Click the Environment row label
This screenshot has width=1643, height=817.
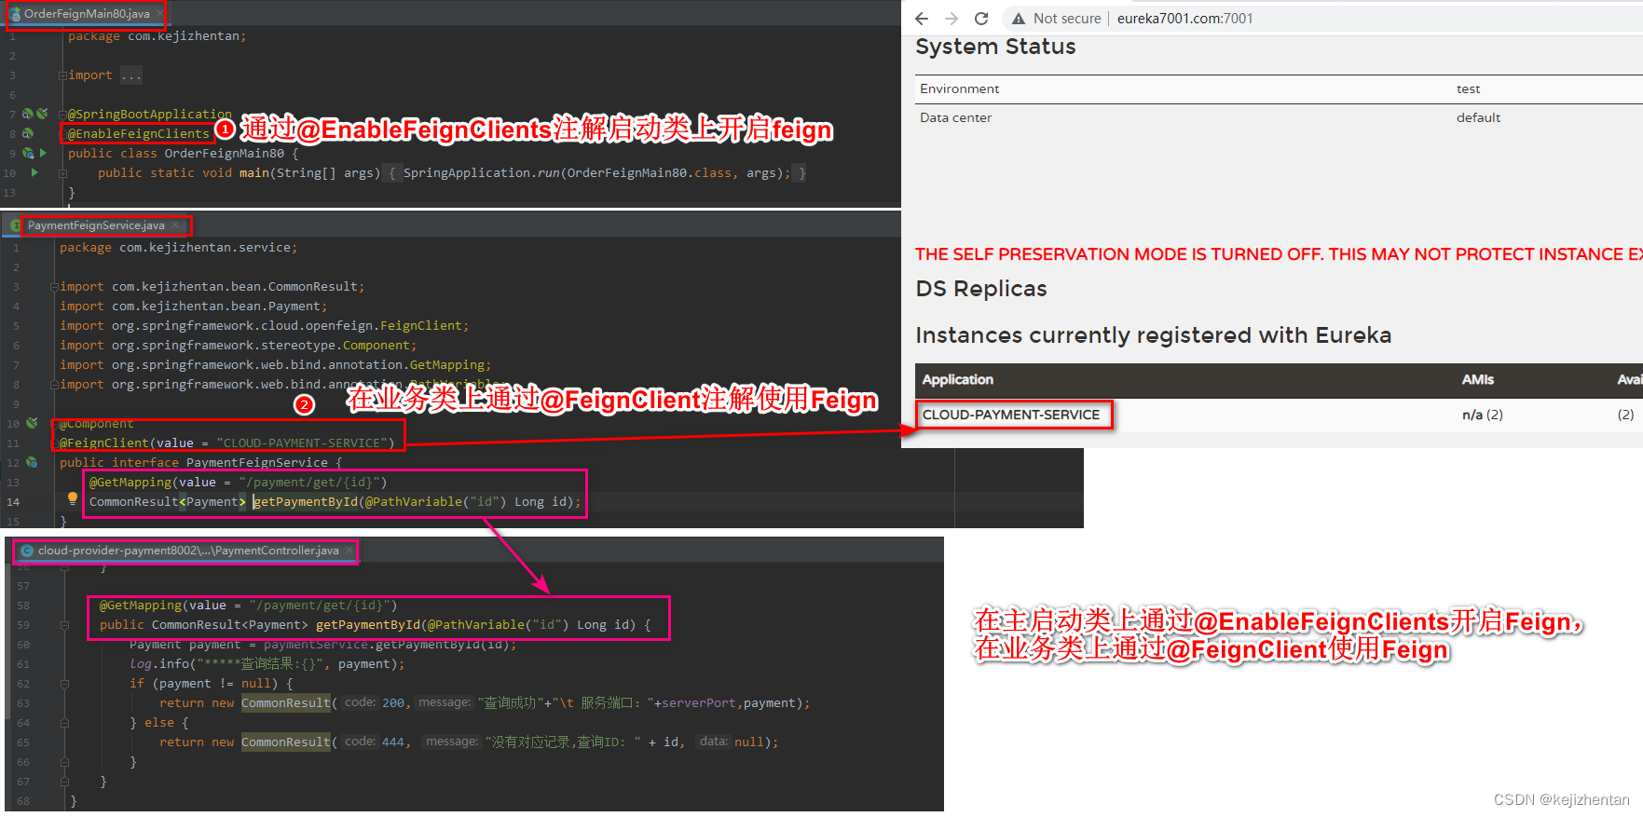click(959, 89)
